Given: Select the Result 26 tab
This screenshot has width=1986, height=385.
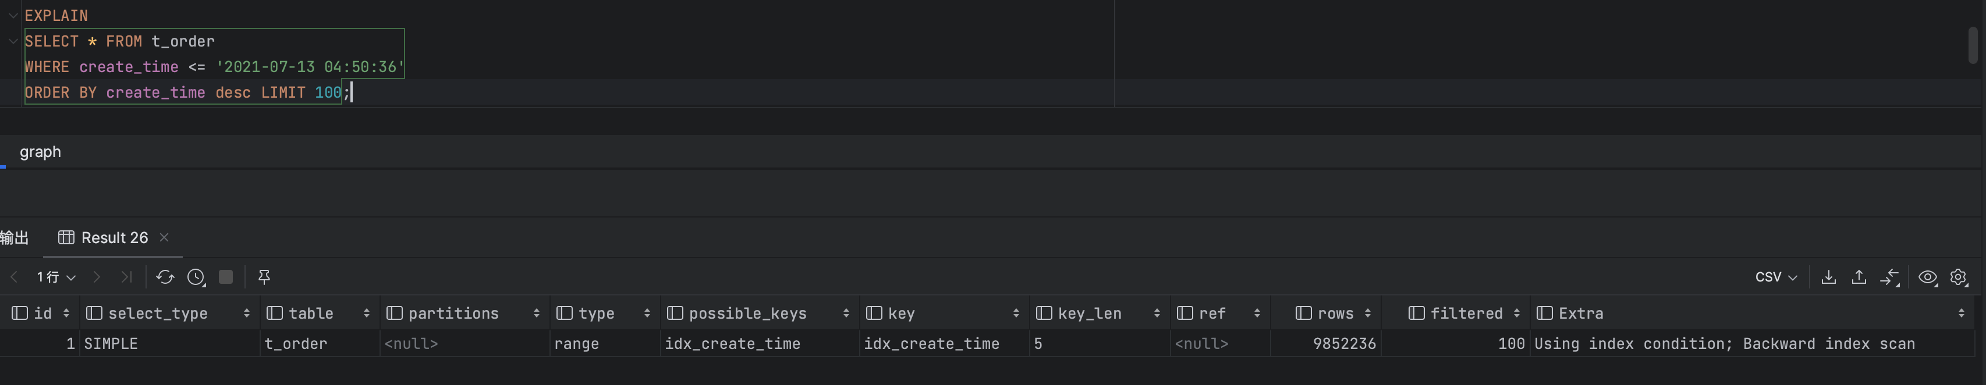Looking at the screenshot, I should [x=114, y=238].
